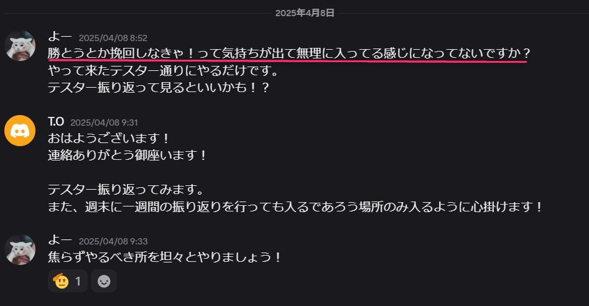
Task: Click the timestamp 2025/04/08 9:31
Action: click(x=104, y=123)
